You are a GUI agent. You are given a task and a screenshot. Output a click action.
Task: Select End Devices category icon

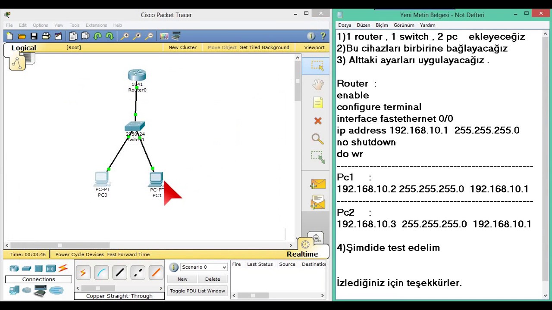(14, 291)
